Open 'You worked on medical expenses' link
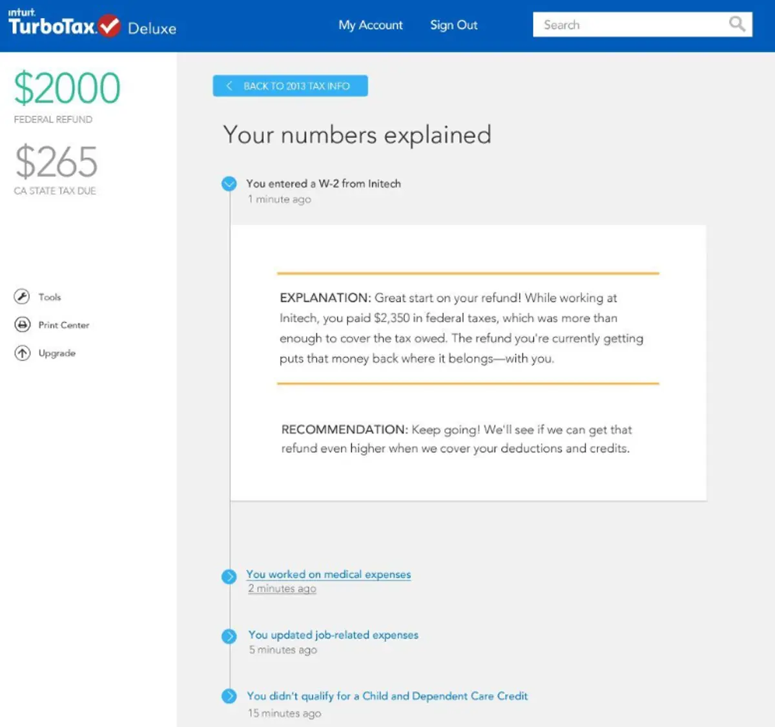 pos(328,574)
